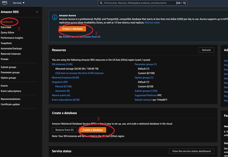Open Parameter groups in sidebar
Screen dimensions: 228x157
[x=10, y=73]
